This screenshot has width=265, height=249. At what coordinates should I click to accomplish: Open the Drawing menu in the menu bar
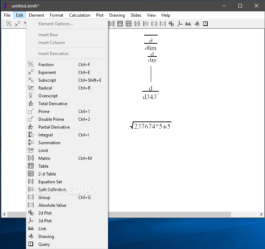point(117,15)
